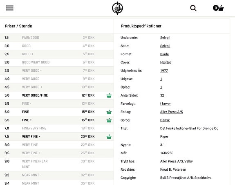Click the Antal Sider value 32
Image resolution: width=235 pixels, height=185 pixels.
pyautogui.click(x=162, y=95)
